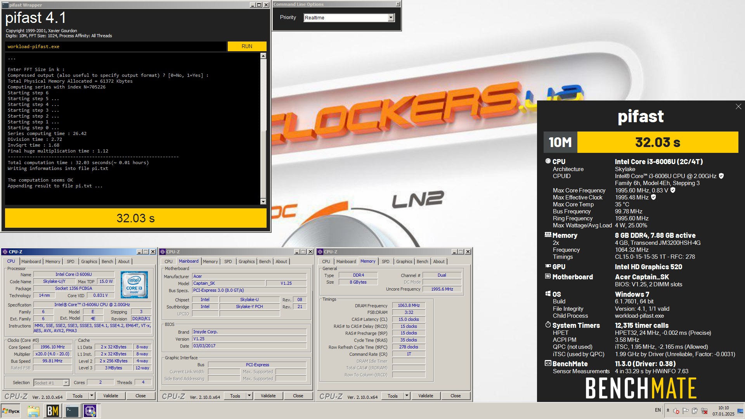Screen dimensions: 745x419
Task: Open Action Center flag tray icon
Action: pyautogui.click(x=686, y=411)
